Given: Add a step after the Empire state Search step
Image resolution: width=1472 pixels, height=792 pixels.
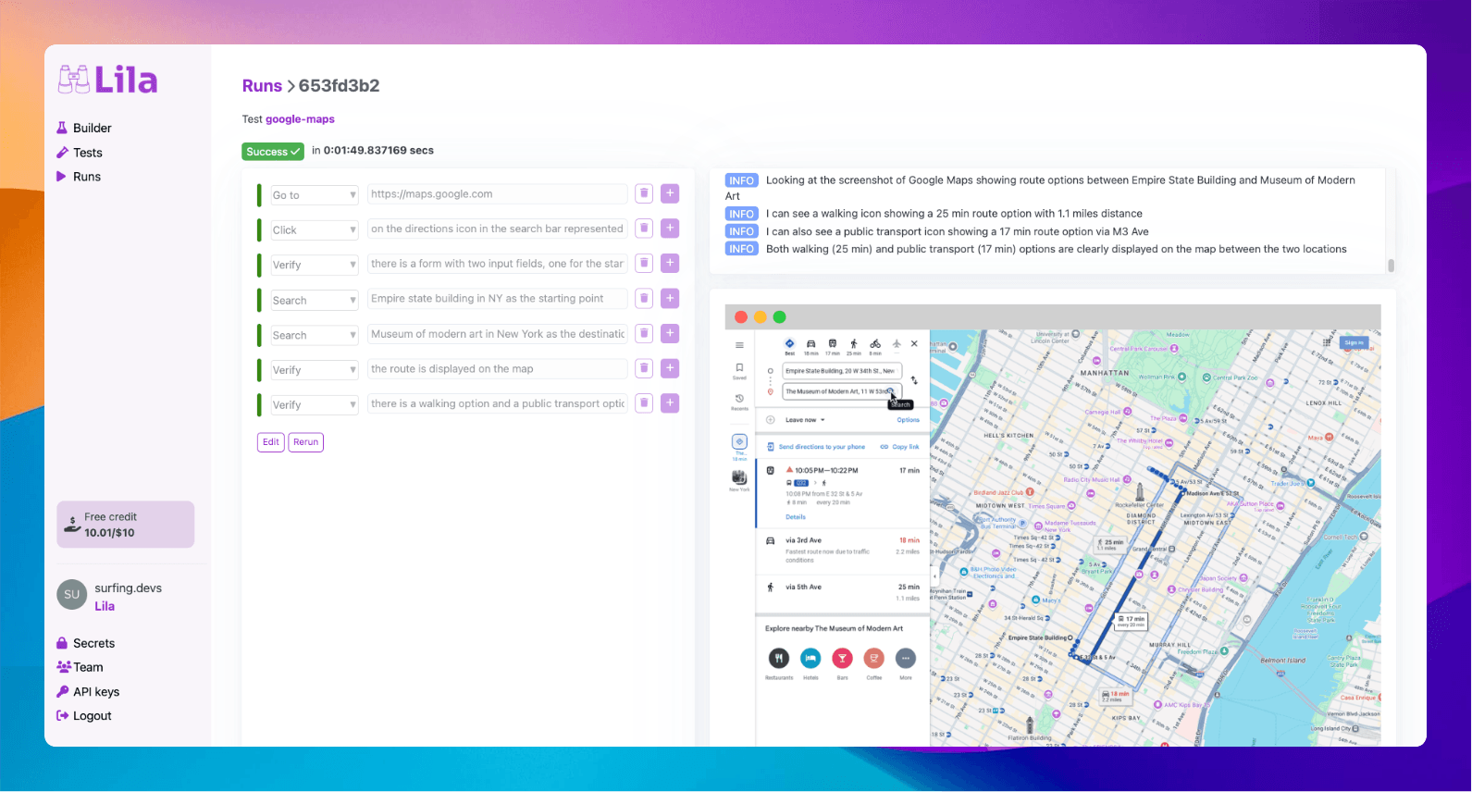Looking at the screenshot, I should (670, 298).
